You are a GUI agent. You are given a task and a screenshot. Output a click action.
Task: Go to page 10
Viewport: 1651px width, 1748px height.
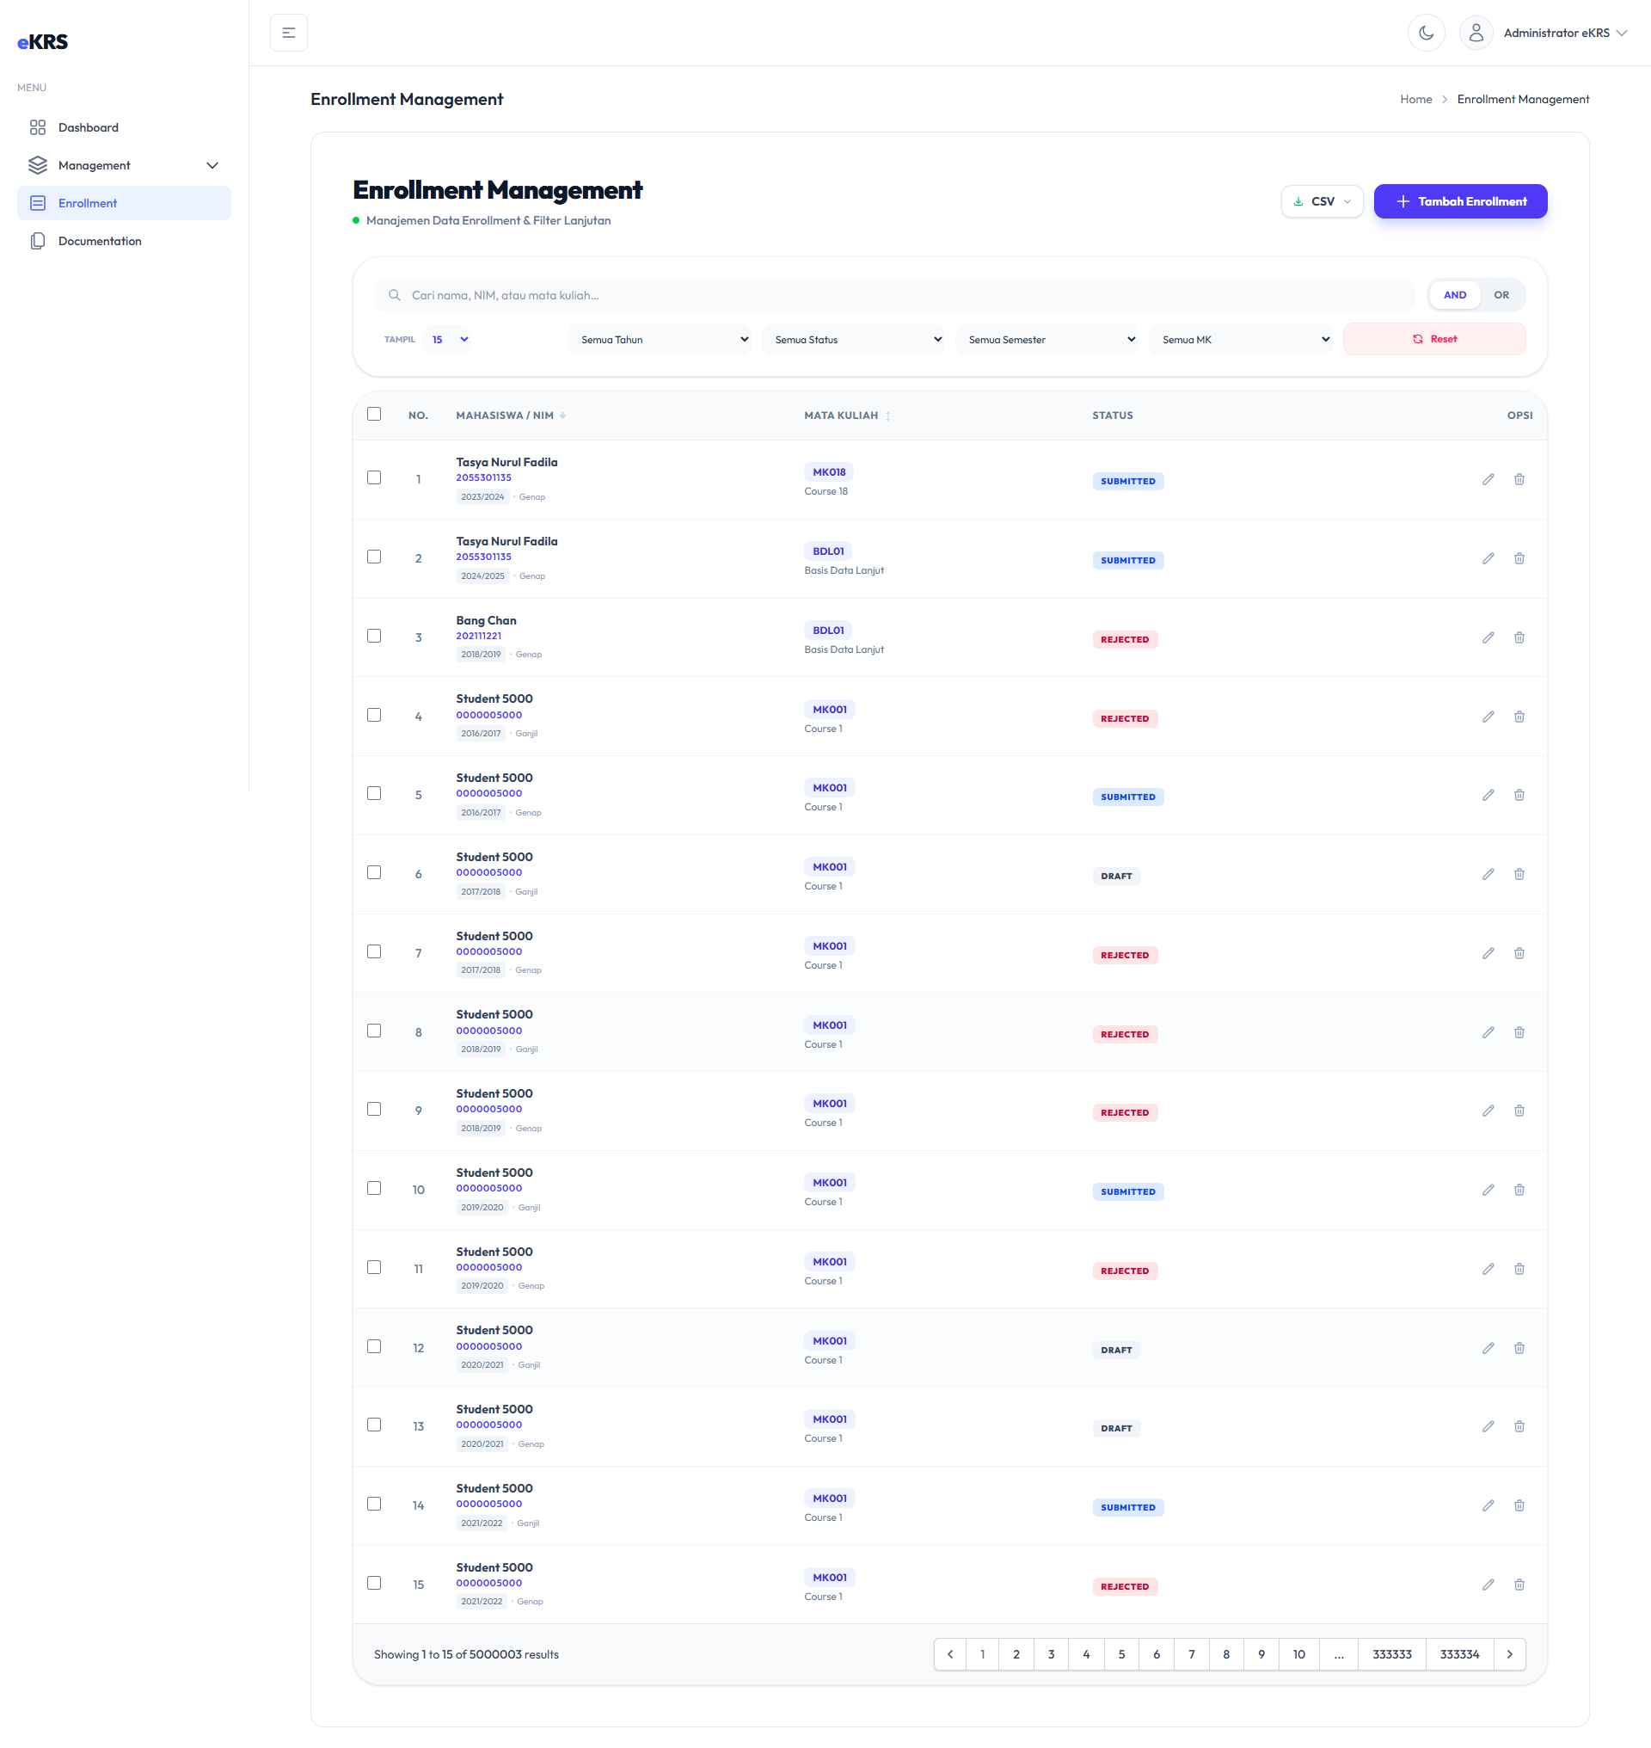(1298, 1654)
